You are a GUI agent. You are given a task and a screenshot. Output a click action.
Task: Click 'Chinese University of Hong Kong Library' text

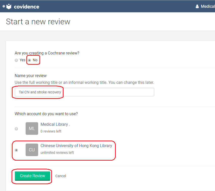76,146
